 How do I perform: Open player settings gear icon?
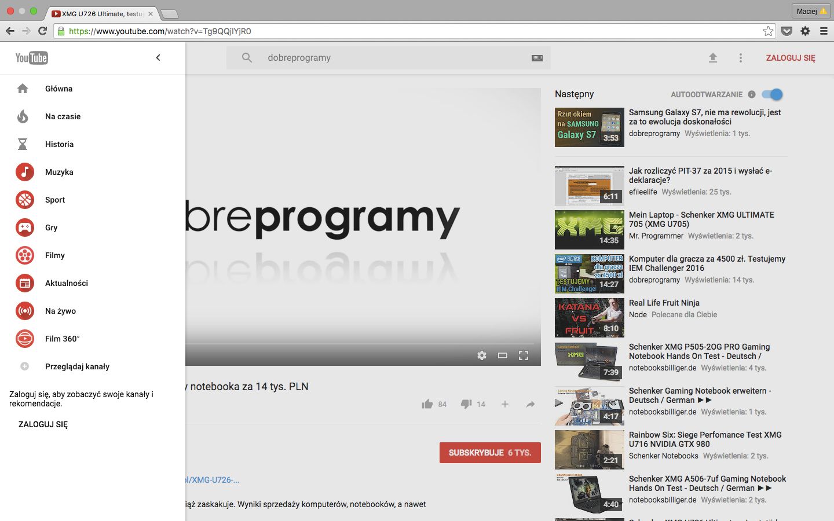[482, 355]
